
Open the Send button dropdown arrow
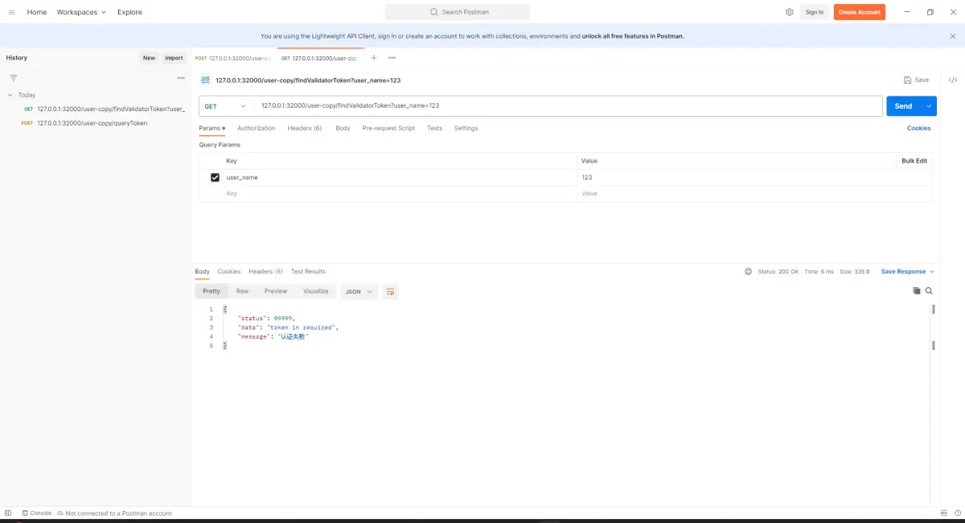point(930,106)
